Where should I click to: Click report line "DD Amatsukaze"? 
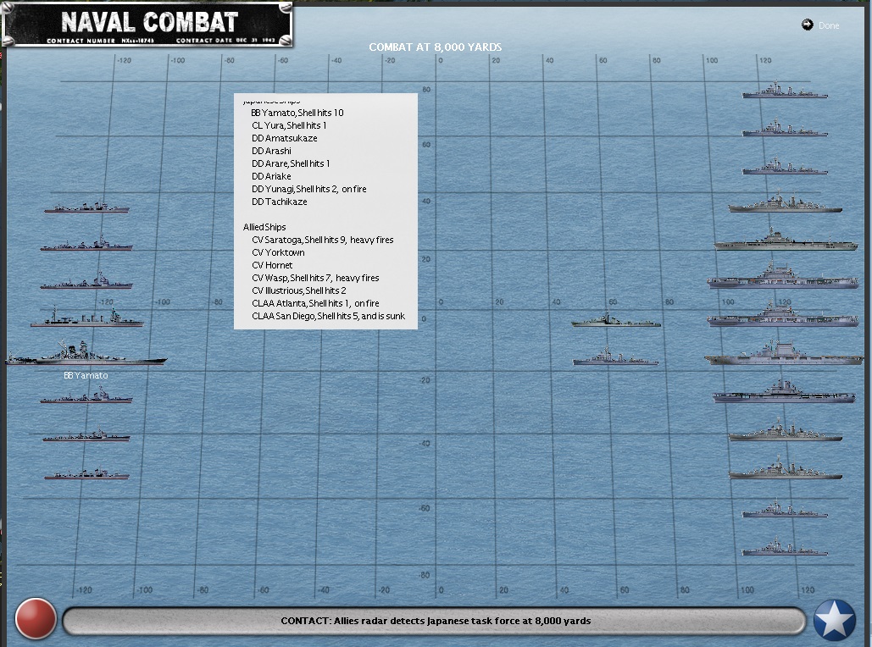point(284,138)
